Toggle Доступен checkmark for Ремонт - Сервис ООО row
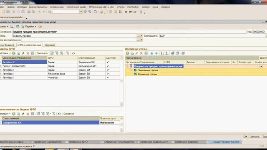Screen dimensions: 267x150 (108, 66)
